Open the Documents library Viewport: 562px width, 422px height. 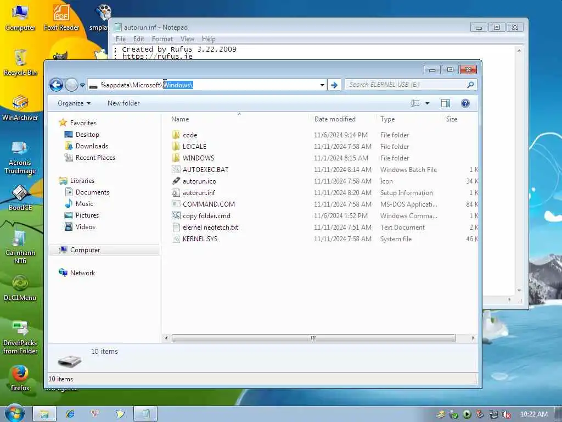92,192
